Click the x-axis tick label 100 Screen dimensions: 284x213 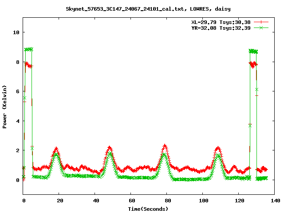pos(202,201)
